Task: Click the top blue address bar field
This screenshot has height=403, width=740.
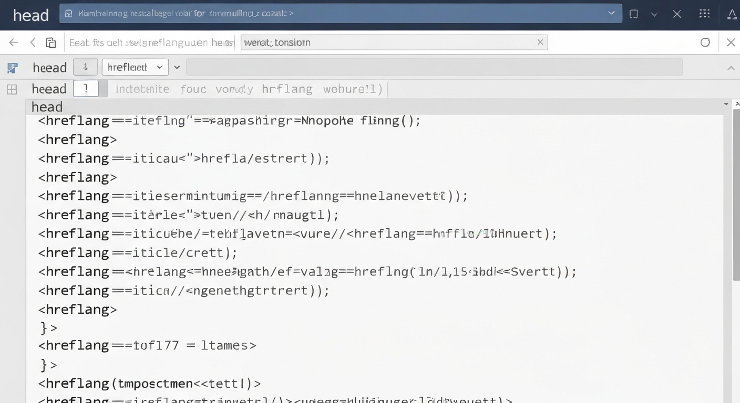Action: coord(341,14)
